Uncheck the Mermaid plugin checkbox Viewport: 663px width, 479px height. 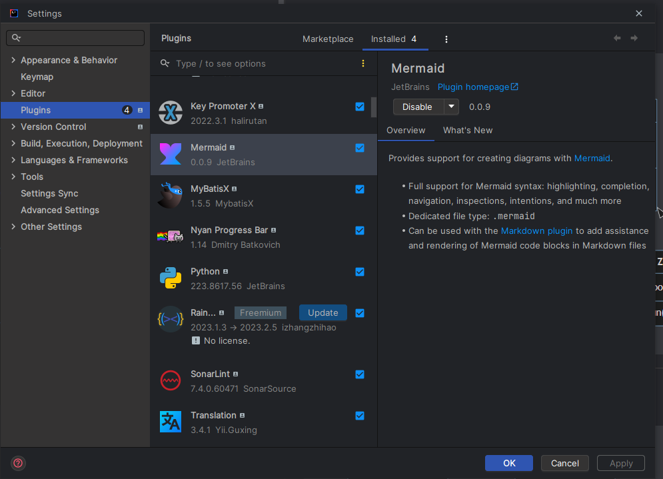click(x=360, y=148)
